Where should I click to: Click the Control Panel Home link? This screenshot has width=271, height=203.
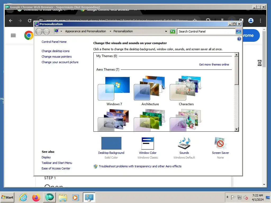(x=54, y=42)
